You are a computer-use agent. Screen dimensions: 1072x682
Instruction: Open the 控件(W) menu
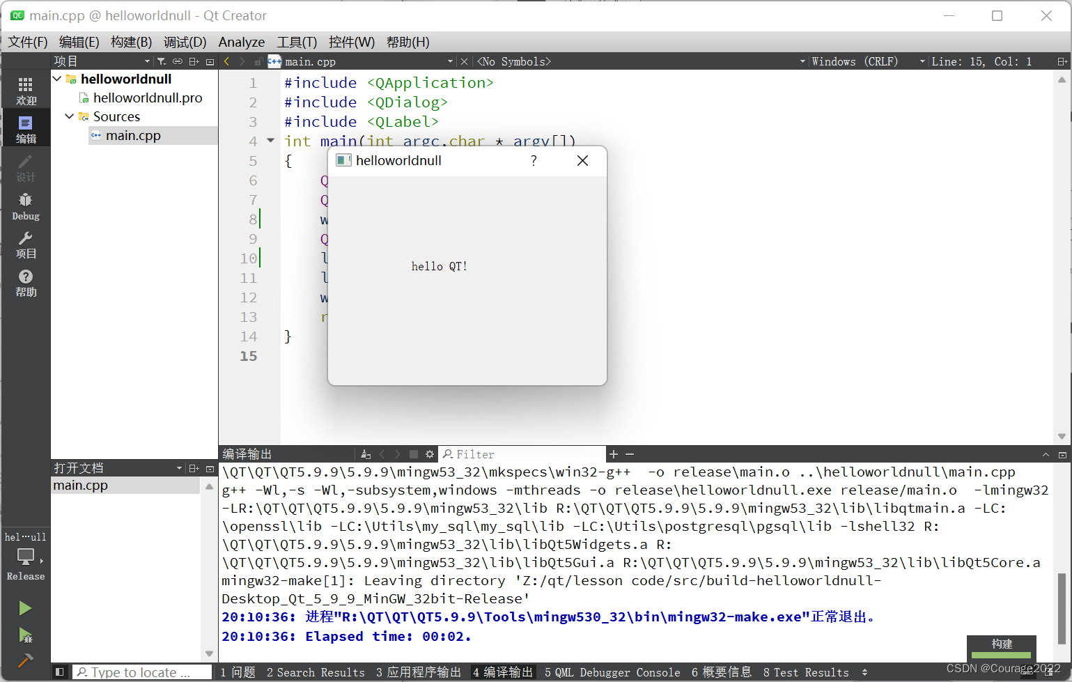click(x=352, y=42)
